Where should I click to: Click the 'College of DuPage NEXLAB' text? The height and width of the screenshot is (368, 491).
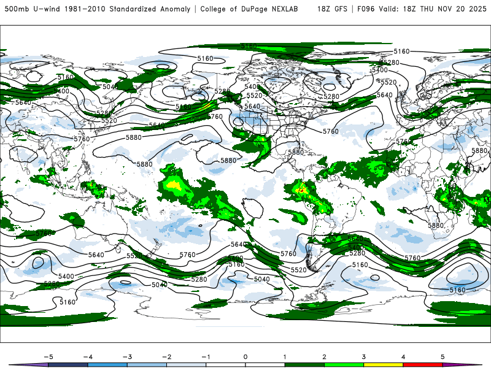pyautogui.click(x=249, y=9)
